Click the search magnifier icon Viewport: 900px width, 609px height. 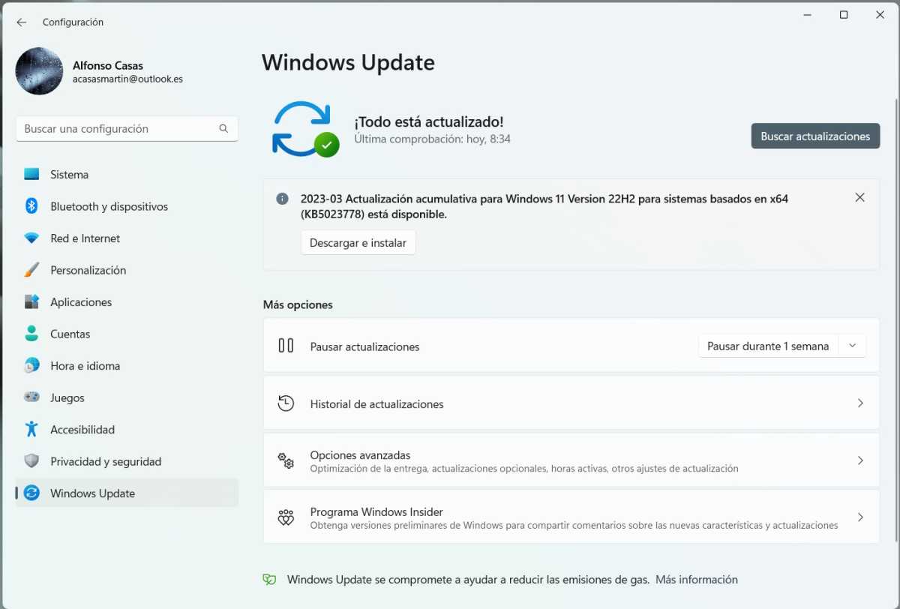223,129
